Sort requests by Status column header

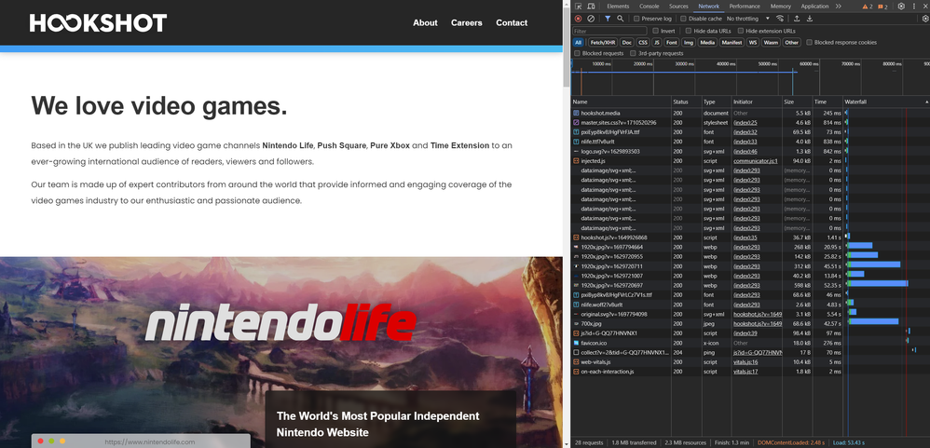686,102
